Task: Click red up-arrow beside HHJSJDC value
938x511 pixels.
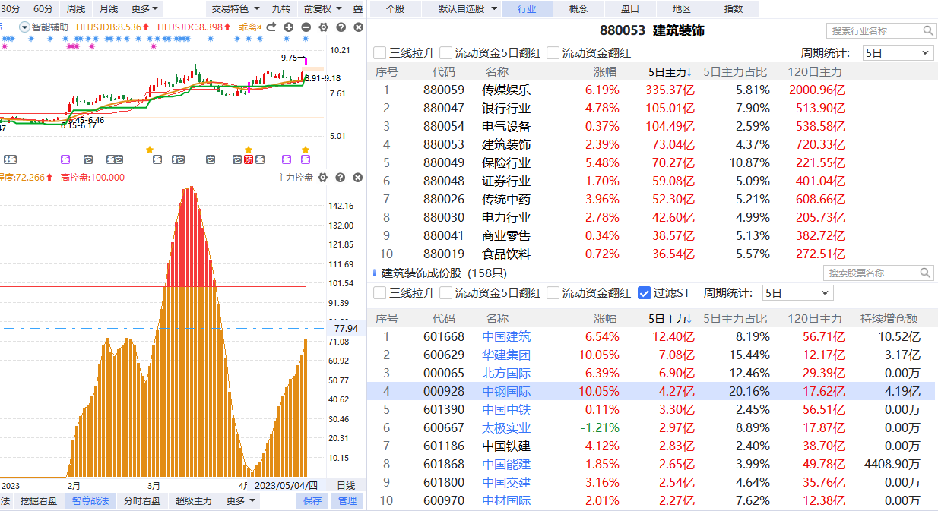Action: 229,27
